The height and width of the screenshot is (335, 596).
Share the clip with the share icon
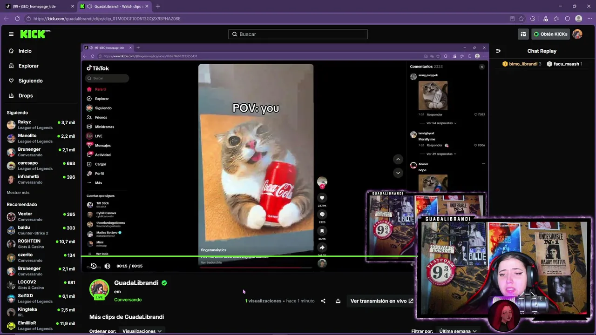point(323,301)
